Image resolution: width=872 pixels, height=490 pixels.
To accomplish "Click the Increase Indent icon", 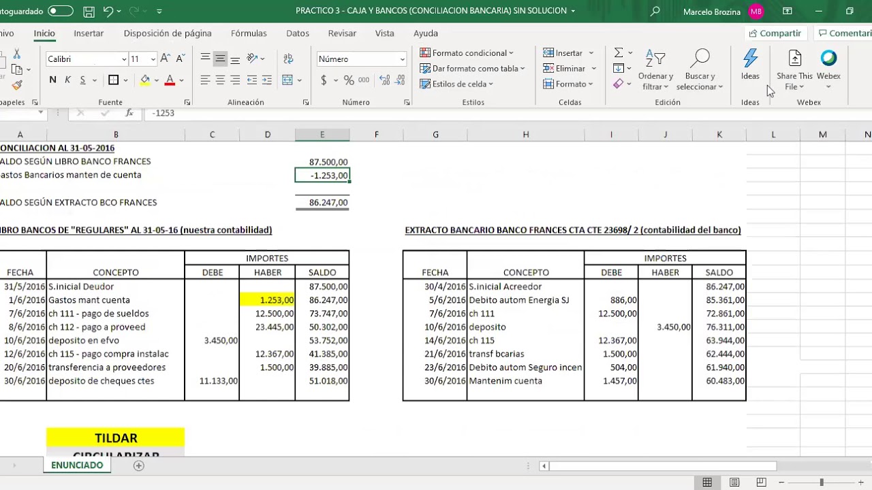I will [x=266, y=80].
